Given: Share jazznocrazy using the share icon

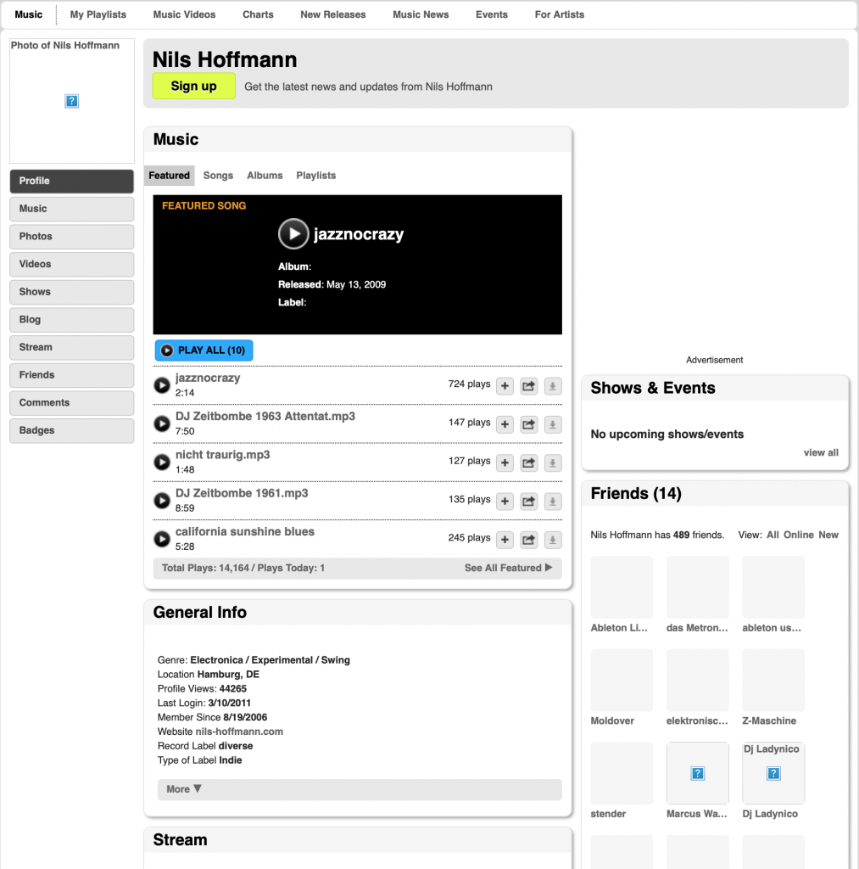Looking at the screenshot, I should pos(528,385).
